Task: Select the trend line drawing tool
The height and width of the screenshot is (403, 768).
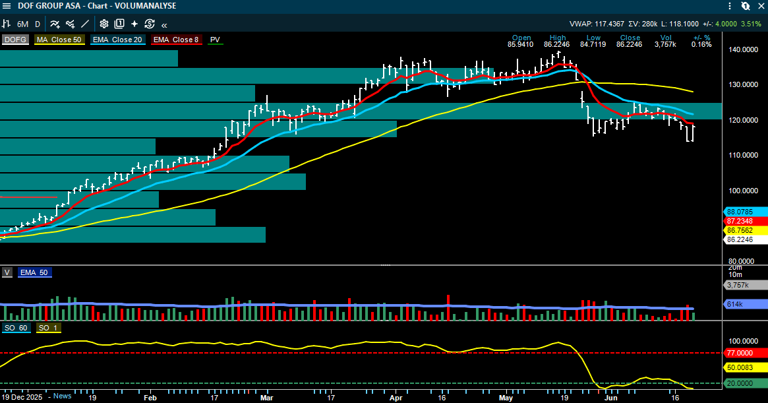Action: coord(85,24)
